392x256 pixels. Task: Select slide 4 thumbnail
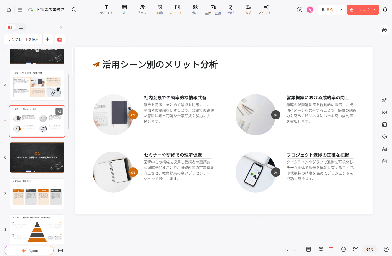[37, 85]
